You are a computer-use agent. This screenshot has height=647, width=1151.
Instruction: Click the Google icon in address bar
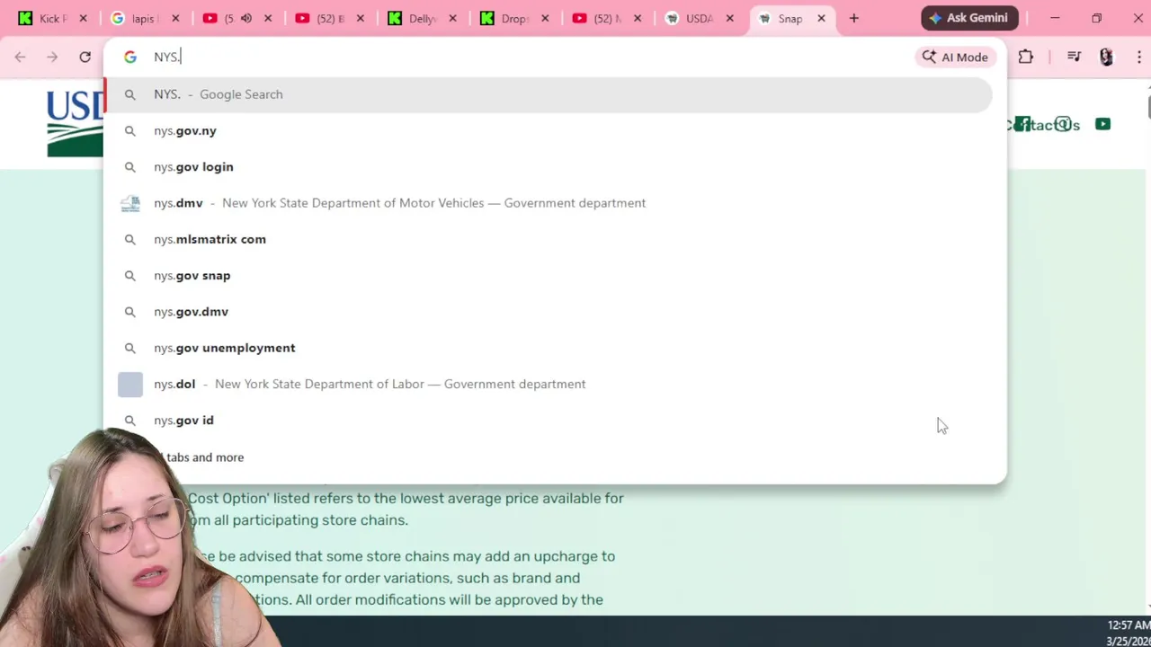[x=130, y=57]
